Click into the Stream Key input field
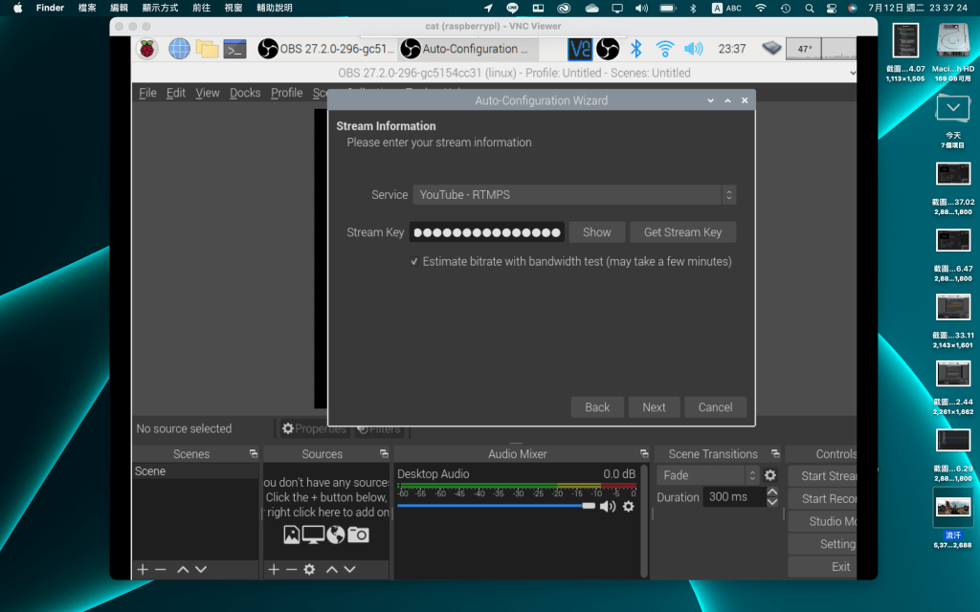 pyautogui.click(x=486, y=232)
